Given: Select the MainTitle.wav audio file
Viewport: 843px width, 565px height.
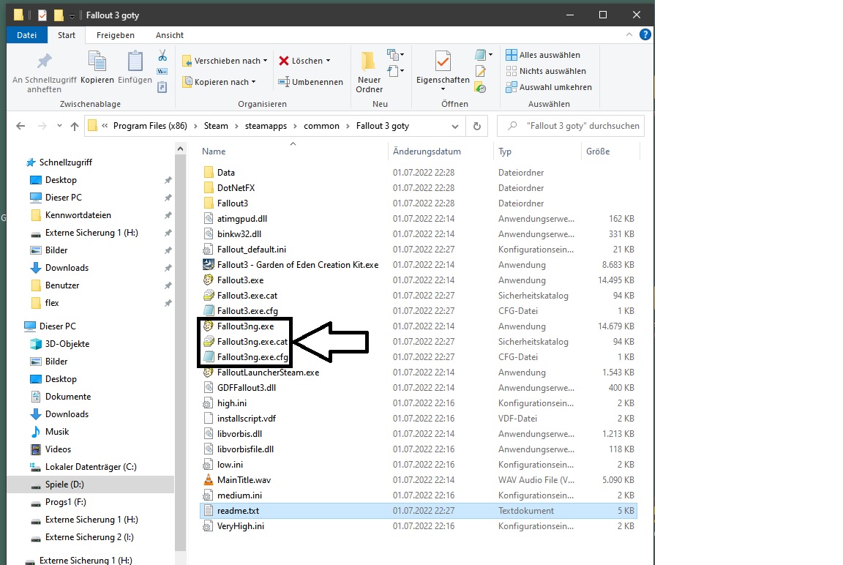Looking at the screenshot, I should pyautogui.click(x=244, y=480).
